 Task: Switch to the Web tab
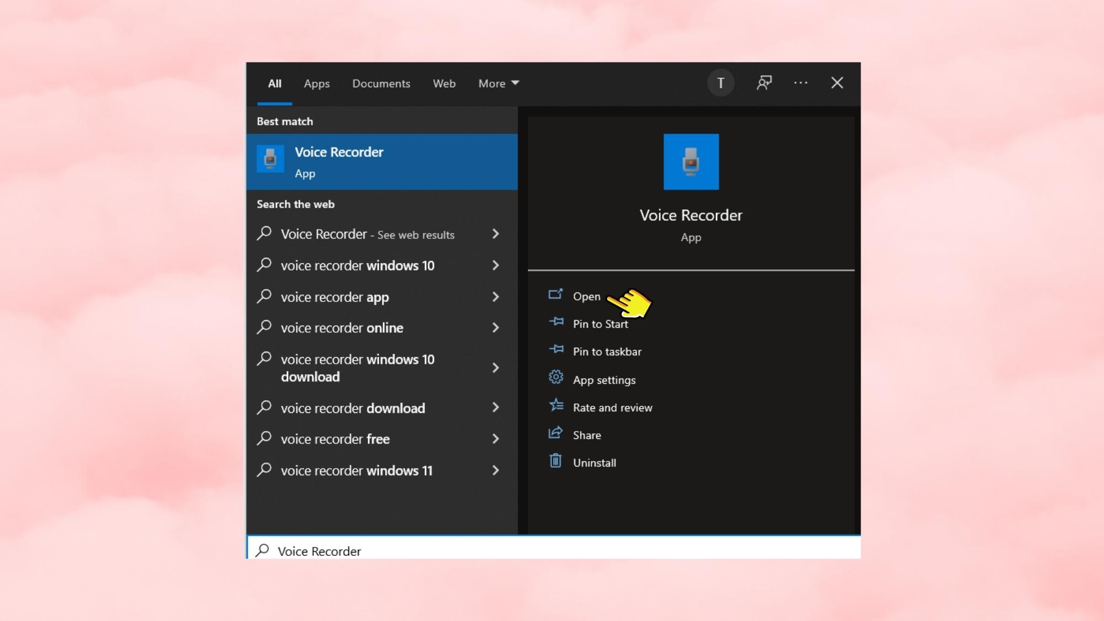coord(444,83)
